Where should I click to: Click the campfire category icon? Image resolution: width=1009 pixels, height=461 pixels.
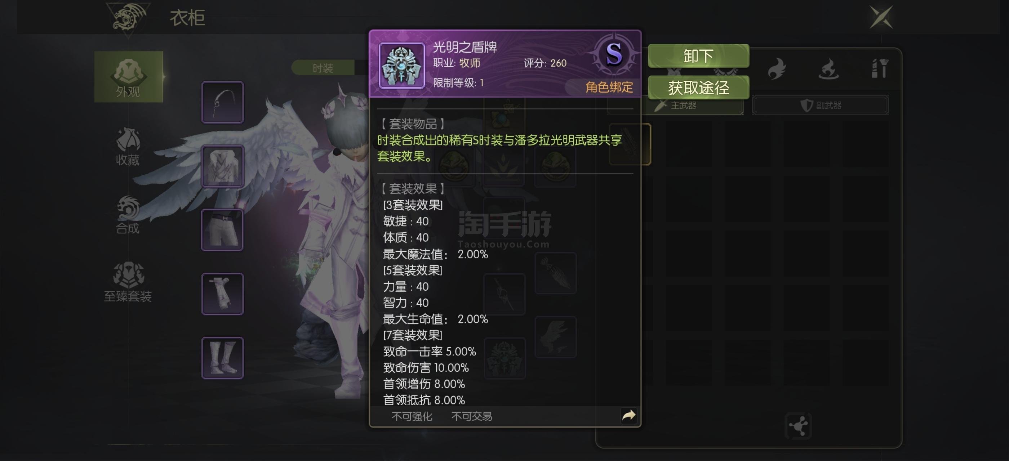[828, 68]
